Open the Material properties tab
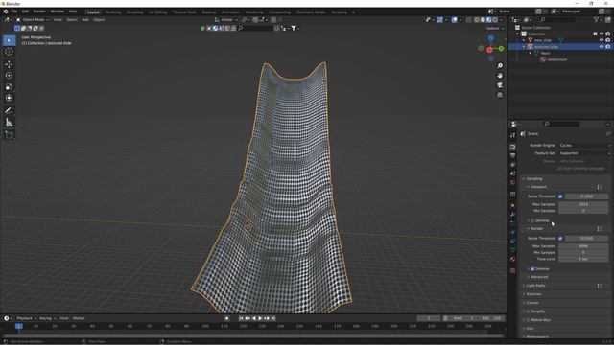This screenshot has width=614, height=345. tap(513, 259)
